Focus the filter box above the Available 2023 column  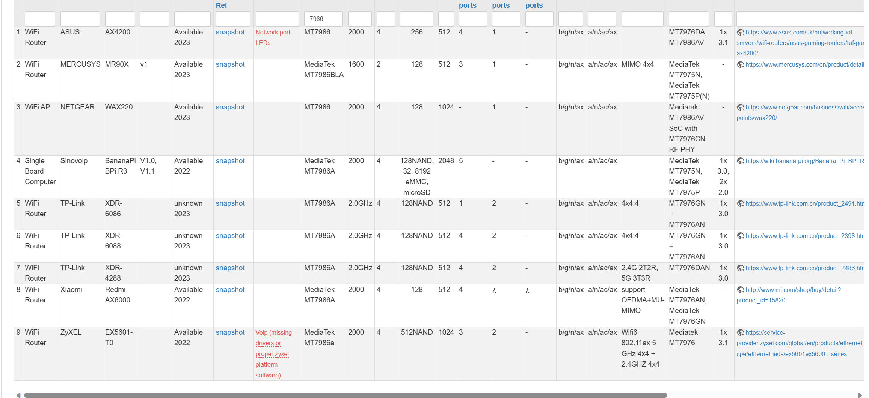click(192, 19)
